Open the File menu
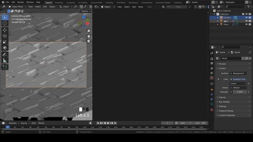This screenshot has height=142, width=253. [x=8, y=2]
